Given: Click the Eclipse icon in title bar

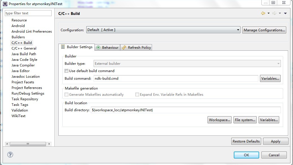Looking at the screenshot, I should 5,4.
